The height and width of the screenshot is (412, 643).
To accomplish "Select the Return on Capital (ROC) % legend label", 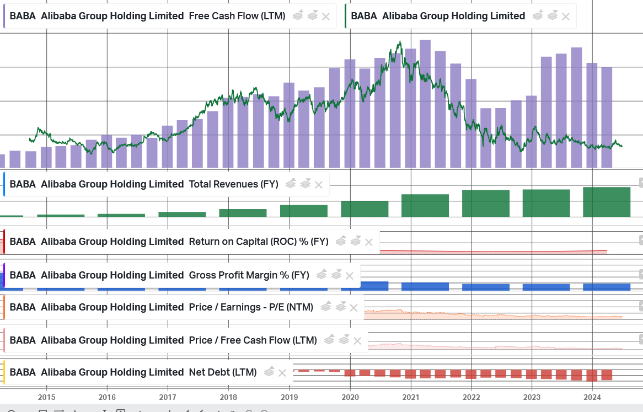I will point(169,242).
